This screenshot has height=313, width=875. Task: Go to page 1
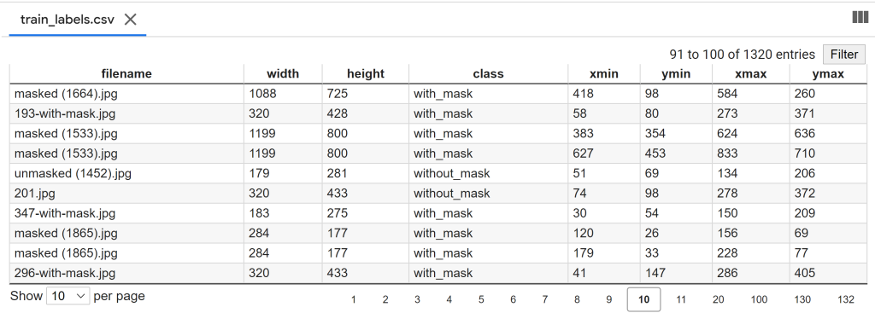click(353, 299)
